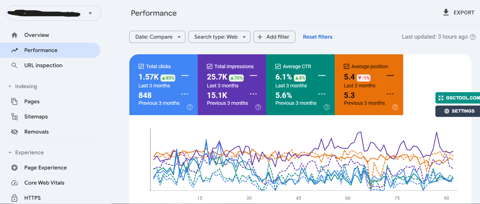
Task: Click the Removals crossed-eye icon
Action: coord(14,132)
